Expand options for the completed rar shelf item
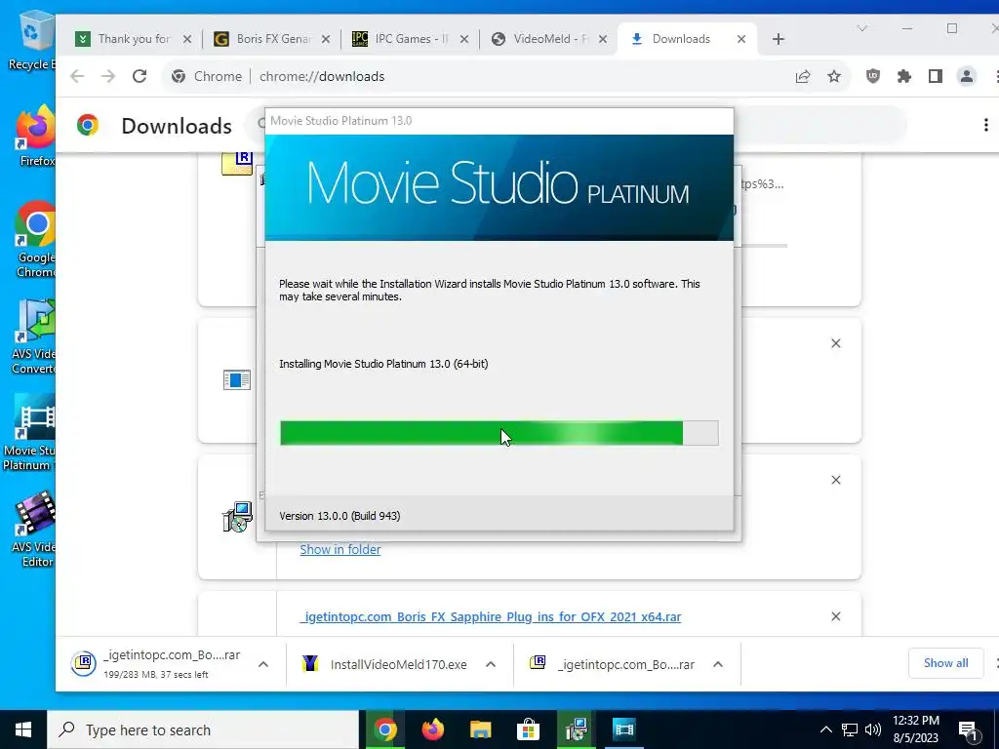This screenshot has height=749, width=999. (718, 664)
